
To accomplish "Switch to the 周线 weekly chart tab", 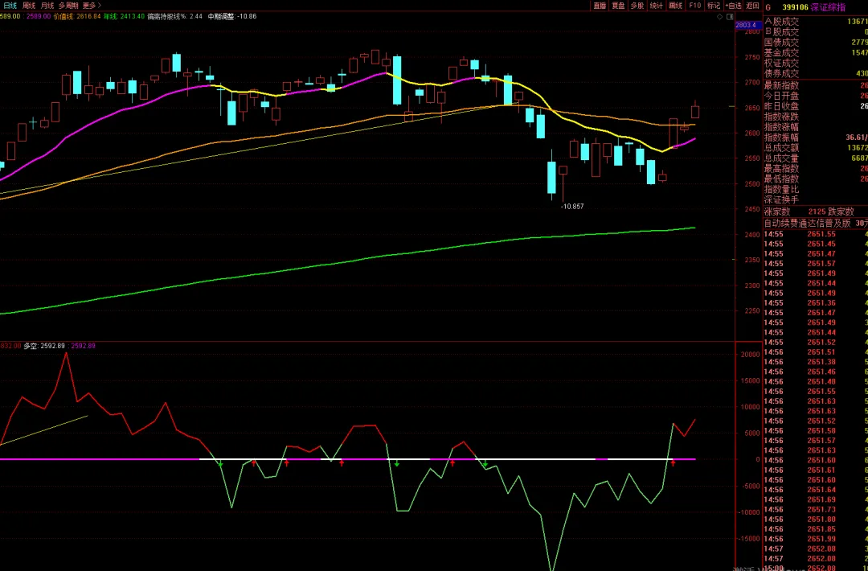I will tap(30, 6).
